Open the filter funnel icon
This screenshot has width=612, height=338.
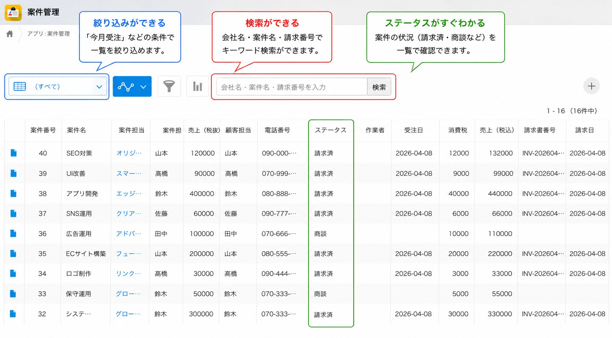tap(169, 86)
